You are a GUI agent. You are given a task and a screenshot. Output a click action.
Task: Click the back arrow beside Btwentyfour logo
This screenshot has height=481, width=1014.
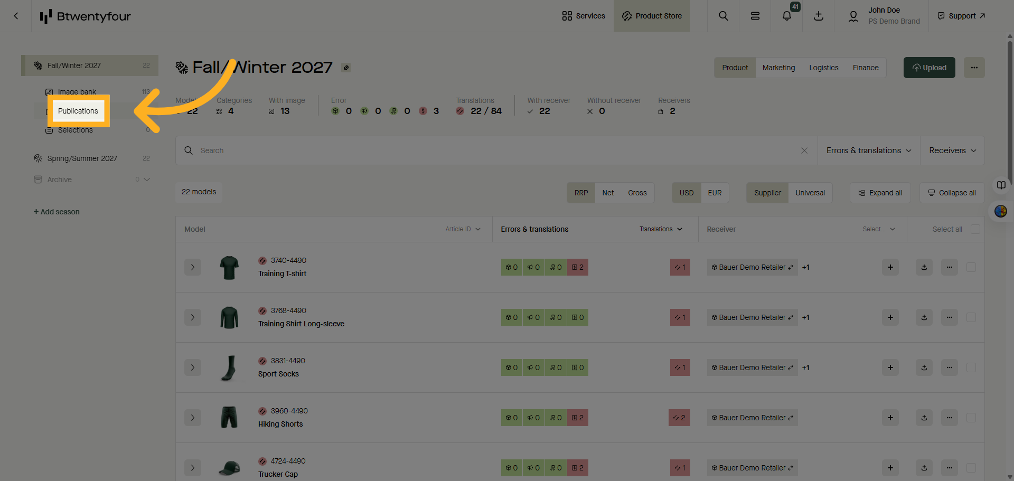tap(16, 16)
